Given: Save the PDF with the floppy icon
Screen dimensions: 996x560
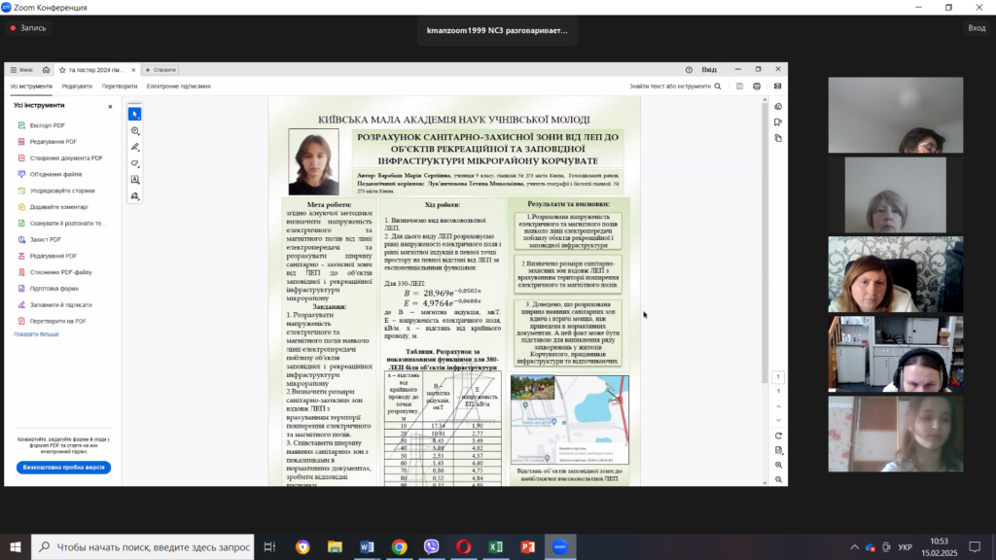Looking at the screenshot, I should (x=740, y=87).
